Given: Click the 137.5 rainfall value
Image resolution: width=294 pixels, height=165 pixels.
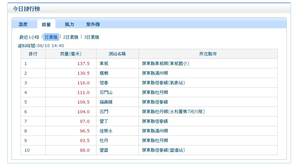Looking at the screenshot, I should point(84,63).
